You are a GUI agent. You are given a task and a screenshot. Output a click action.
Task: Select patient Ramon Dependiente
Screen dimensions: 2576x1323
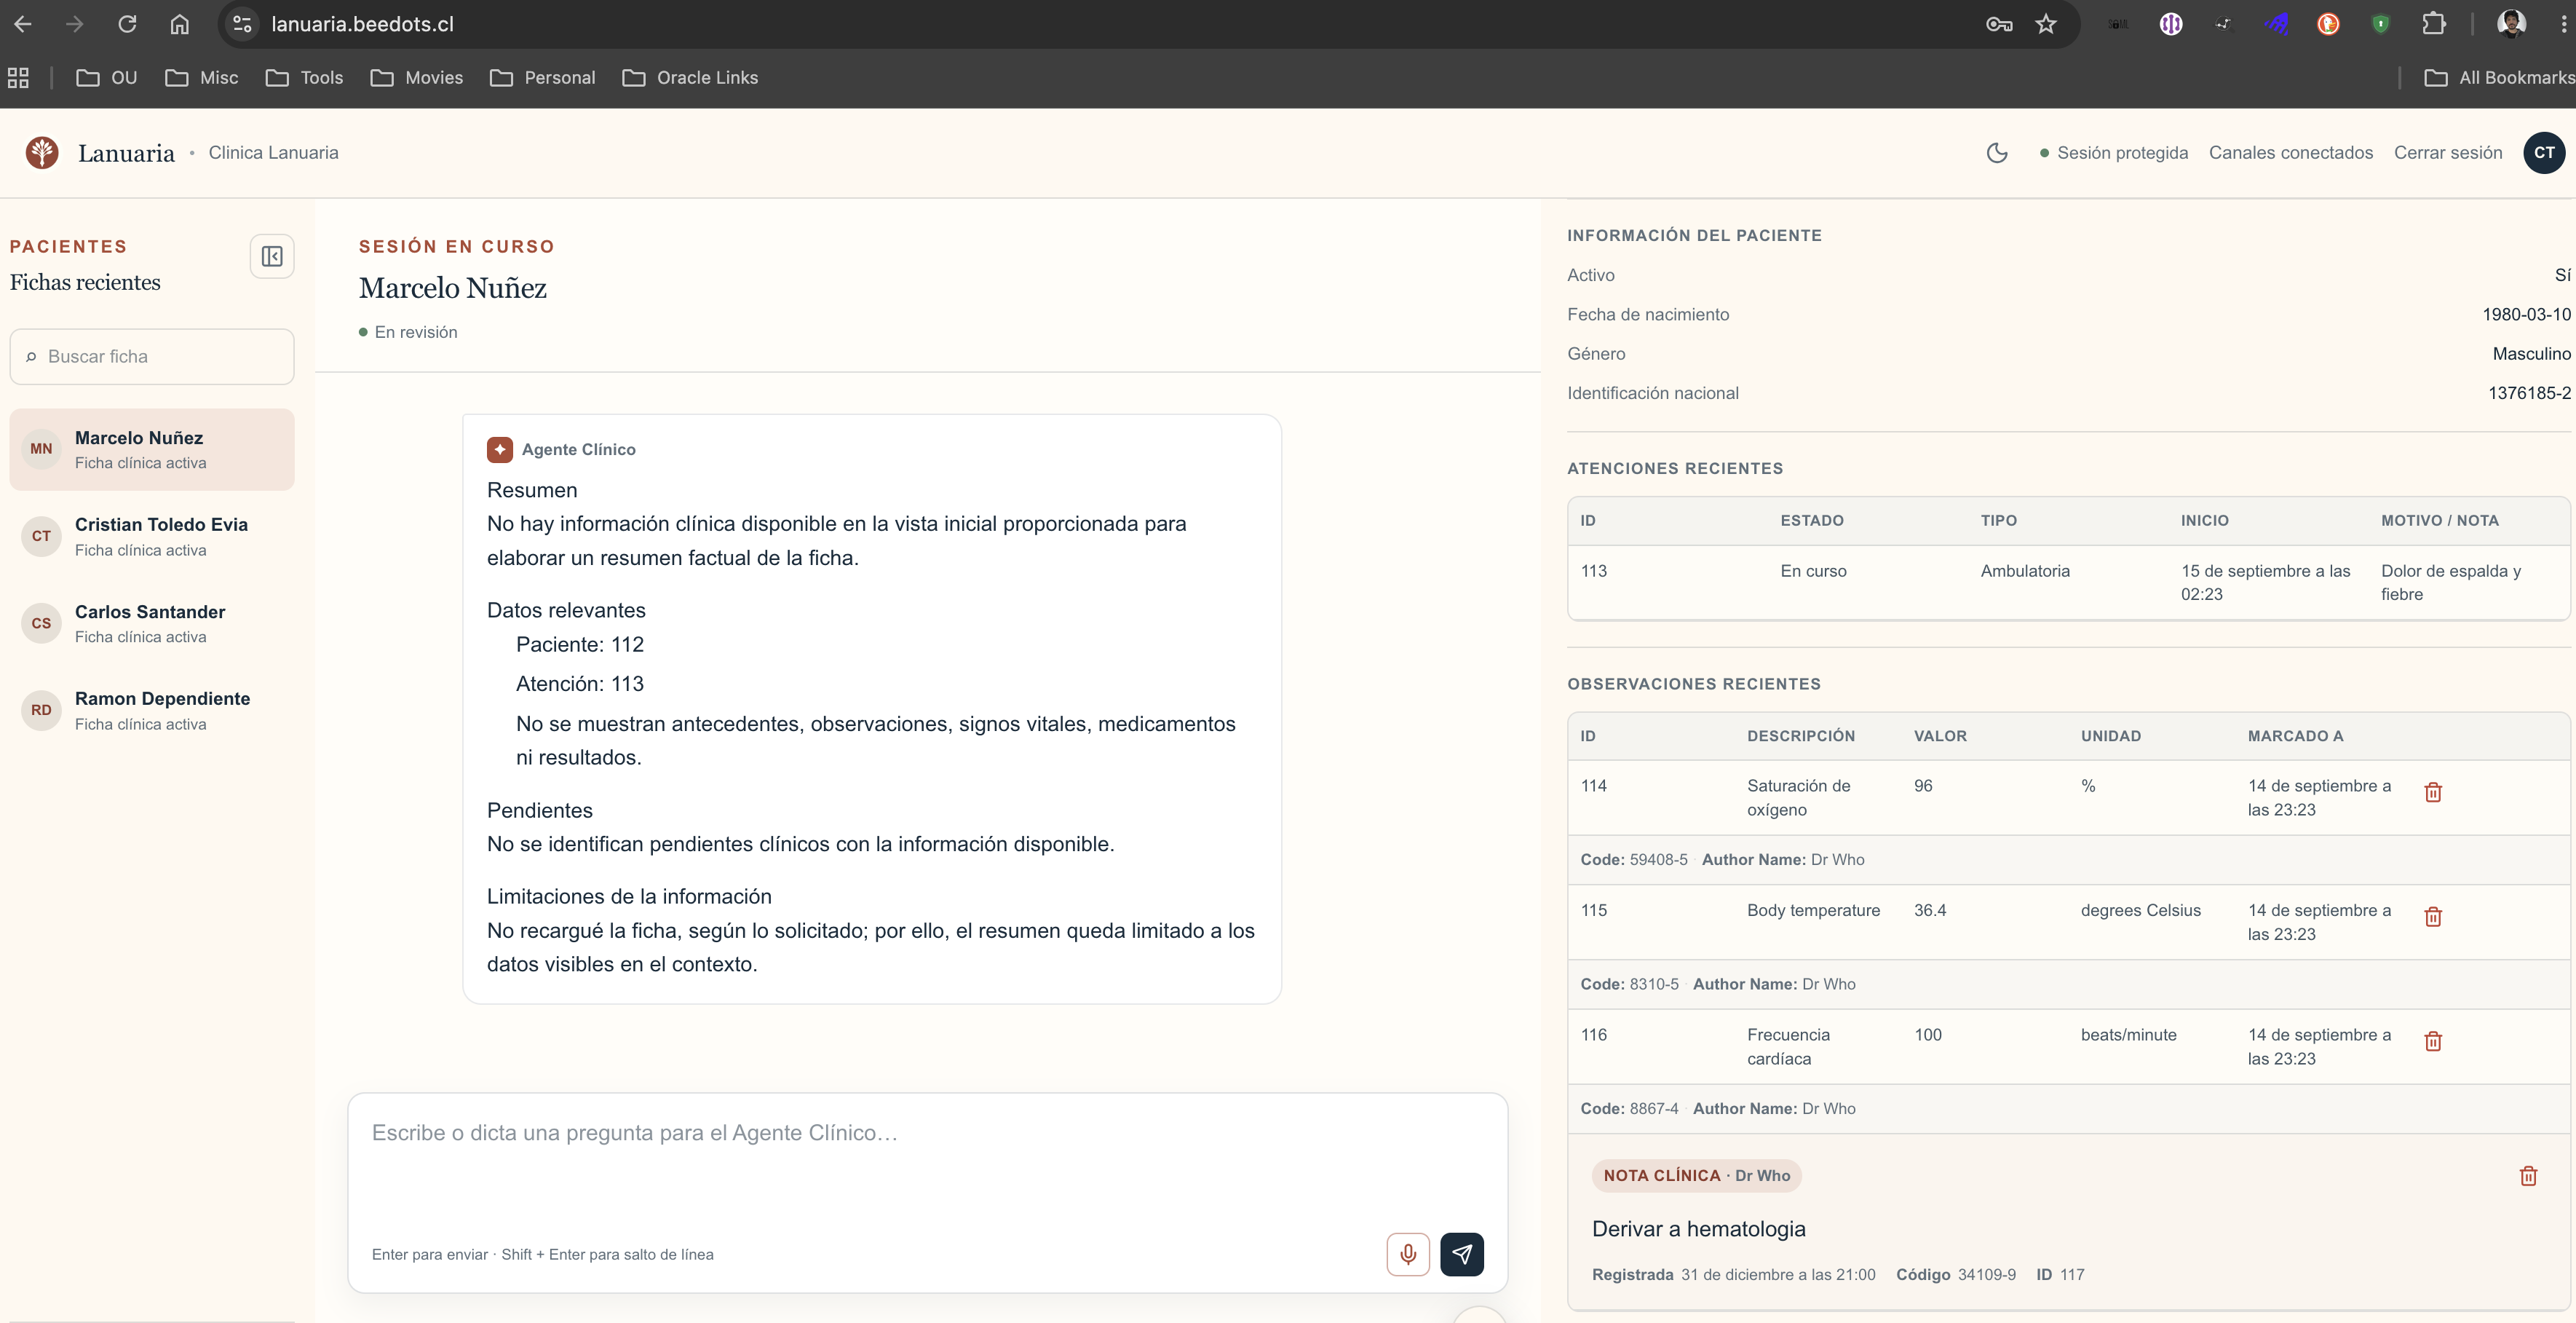click(152, 710)
